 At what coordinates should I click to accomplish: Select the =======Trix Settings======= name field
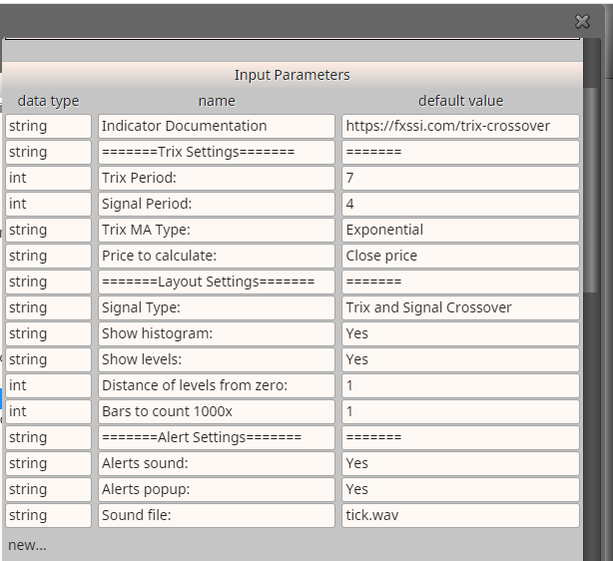[x=217, y=152]
